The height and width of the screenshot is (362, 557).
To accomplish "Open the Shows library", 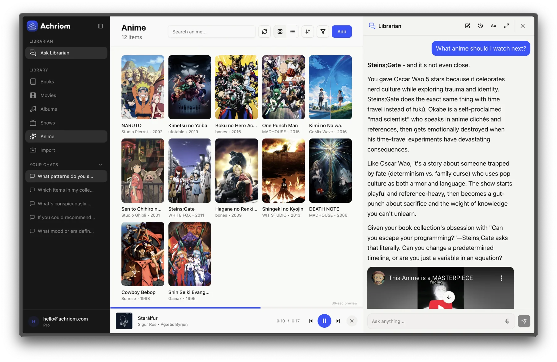I will (66, 123).
